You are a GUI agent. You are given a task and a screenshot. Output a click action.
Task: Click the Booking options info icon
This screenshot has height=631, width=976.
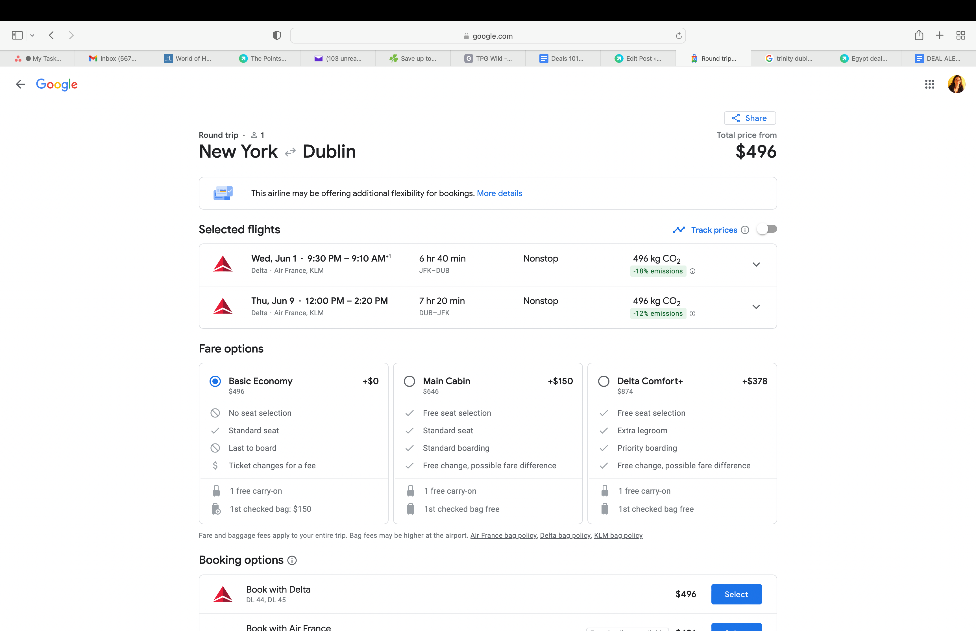(x=292, y=560)
